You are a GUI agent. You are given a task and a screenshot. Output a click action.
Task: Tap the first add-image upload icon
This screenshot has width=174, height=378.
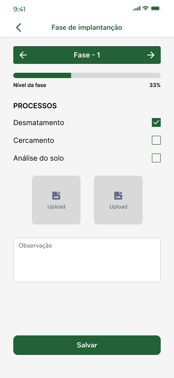click(x=56, y=196)
